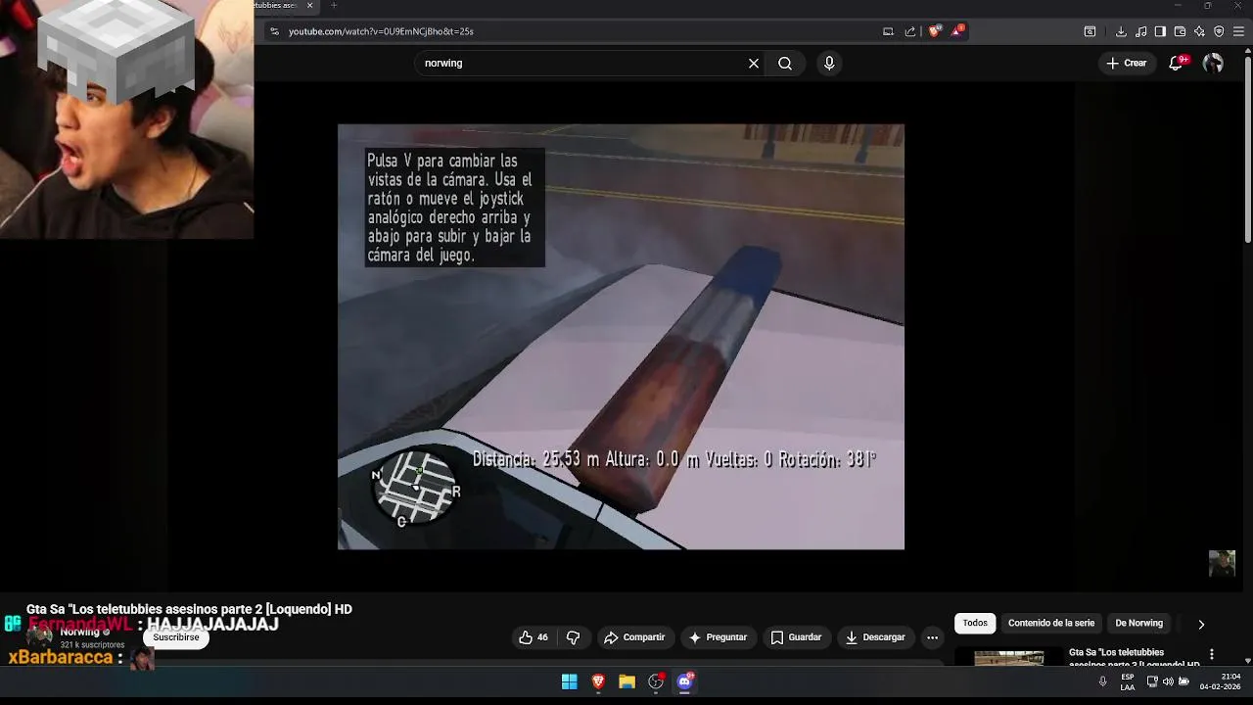This screenshot has height=705, width=1253.
Task: Open browser downloads icon
Action: click(x=1121, y=31)
